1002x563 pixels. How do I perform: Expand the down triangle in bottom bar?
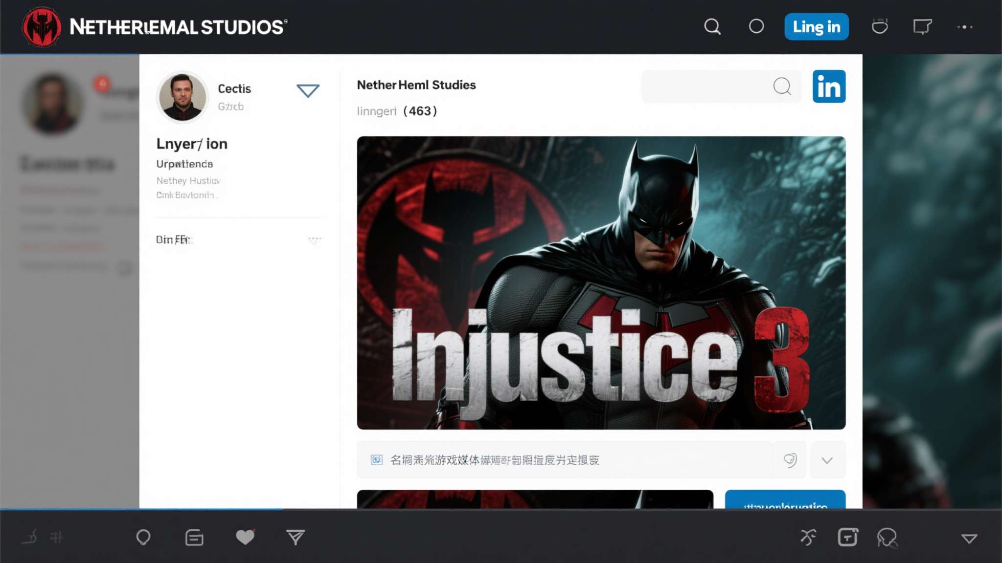[969, 539]
